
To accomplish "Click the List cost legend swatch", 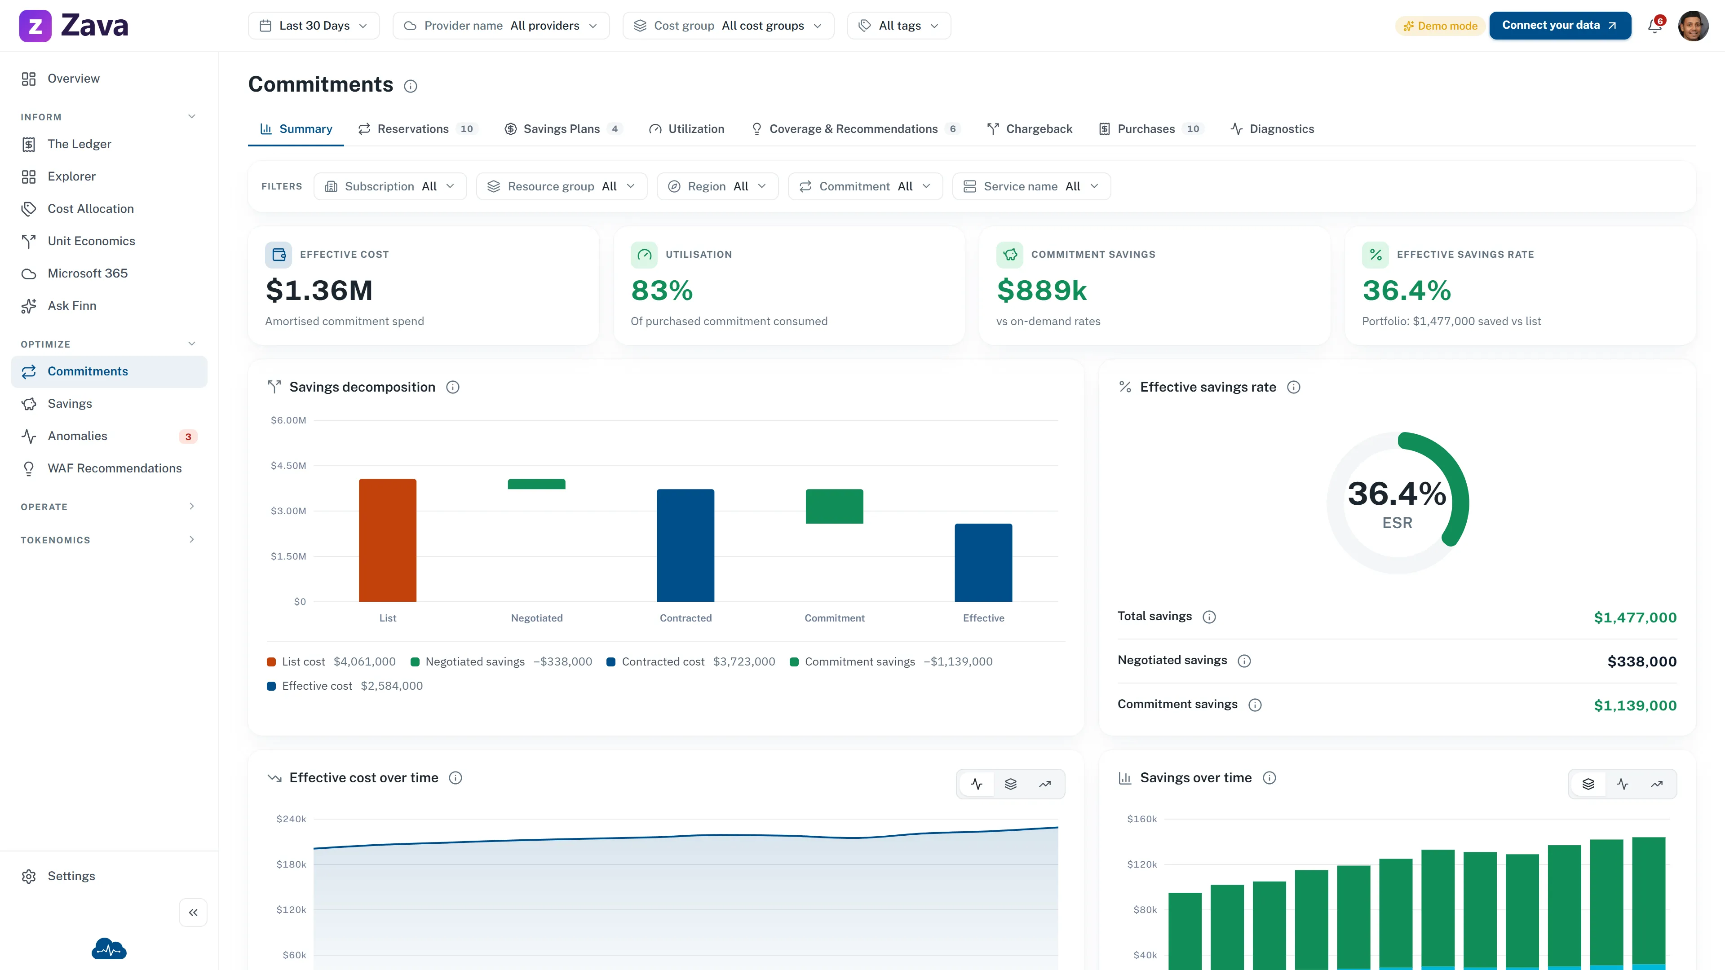I will (x=271, y=662).
